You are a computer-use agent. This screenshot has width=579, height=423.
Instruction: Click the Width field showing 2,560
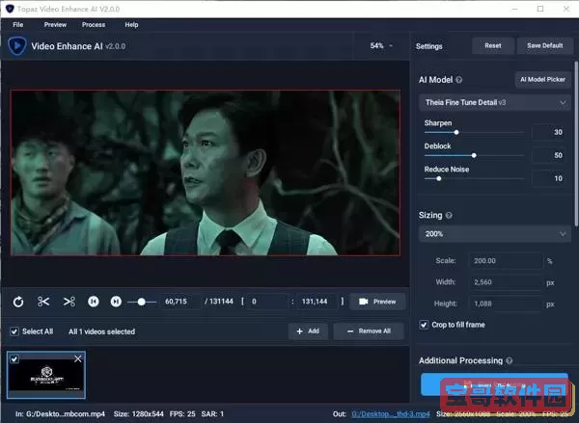click(x=506, y=282)
